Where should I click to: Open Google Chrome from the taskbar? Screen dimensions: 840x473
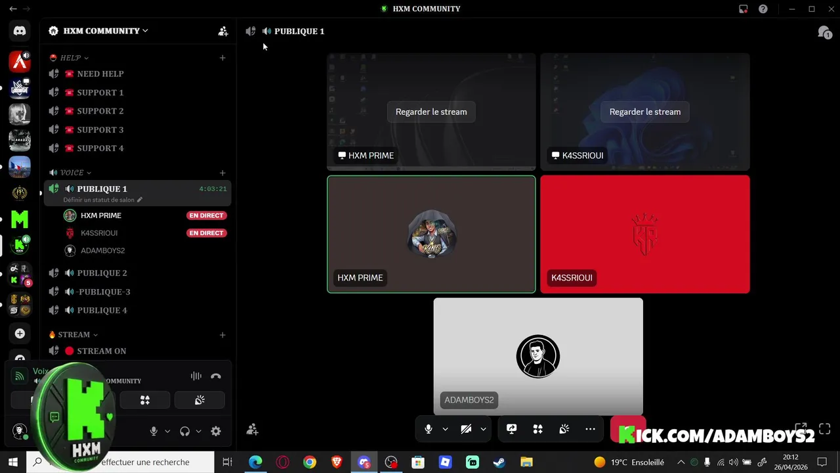coord(309,462)
